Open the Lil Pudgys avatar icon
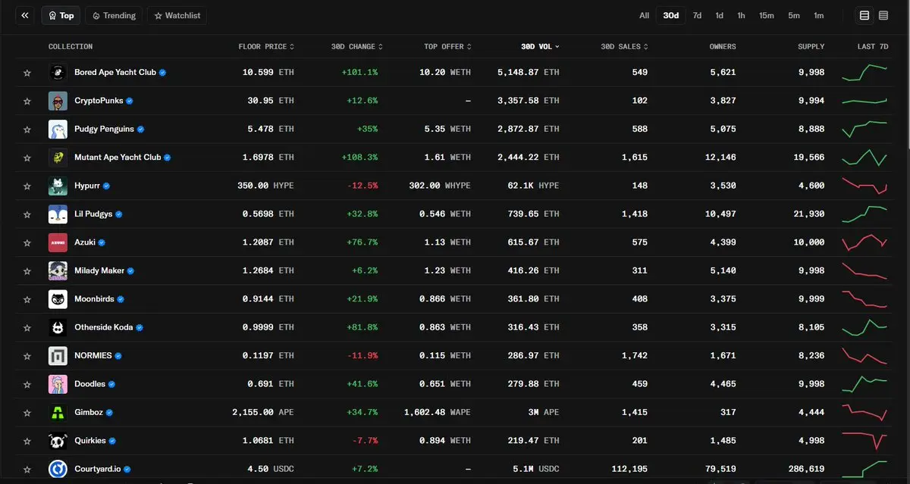This screenshot has height=484, width=910. [x=58, y=214]
